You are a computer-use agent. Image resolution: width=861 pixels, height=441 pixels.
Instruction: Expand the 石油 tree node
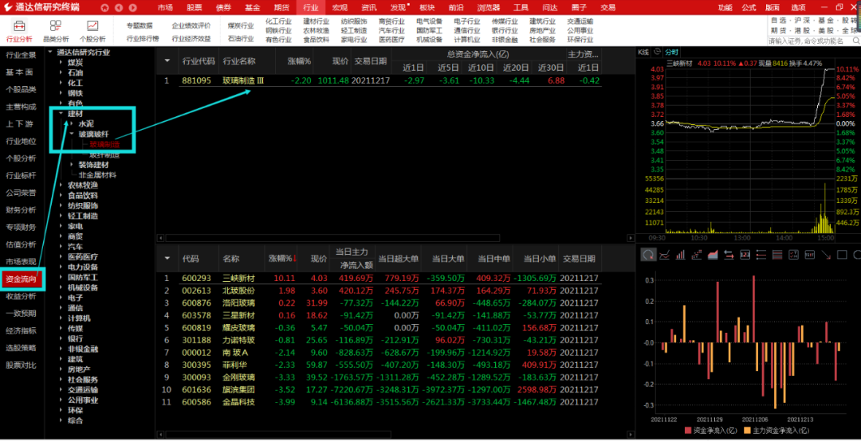pos(61,72)
